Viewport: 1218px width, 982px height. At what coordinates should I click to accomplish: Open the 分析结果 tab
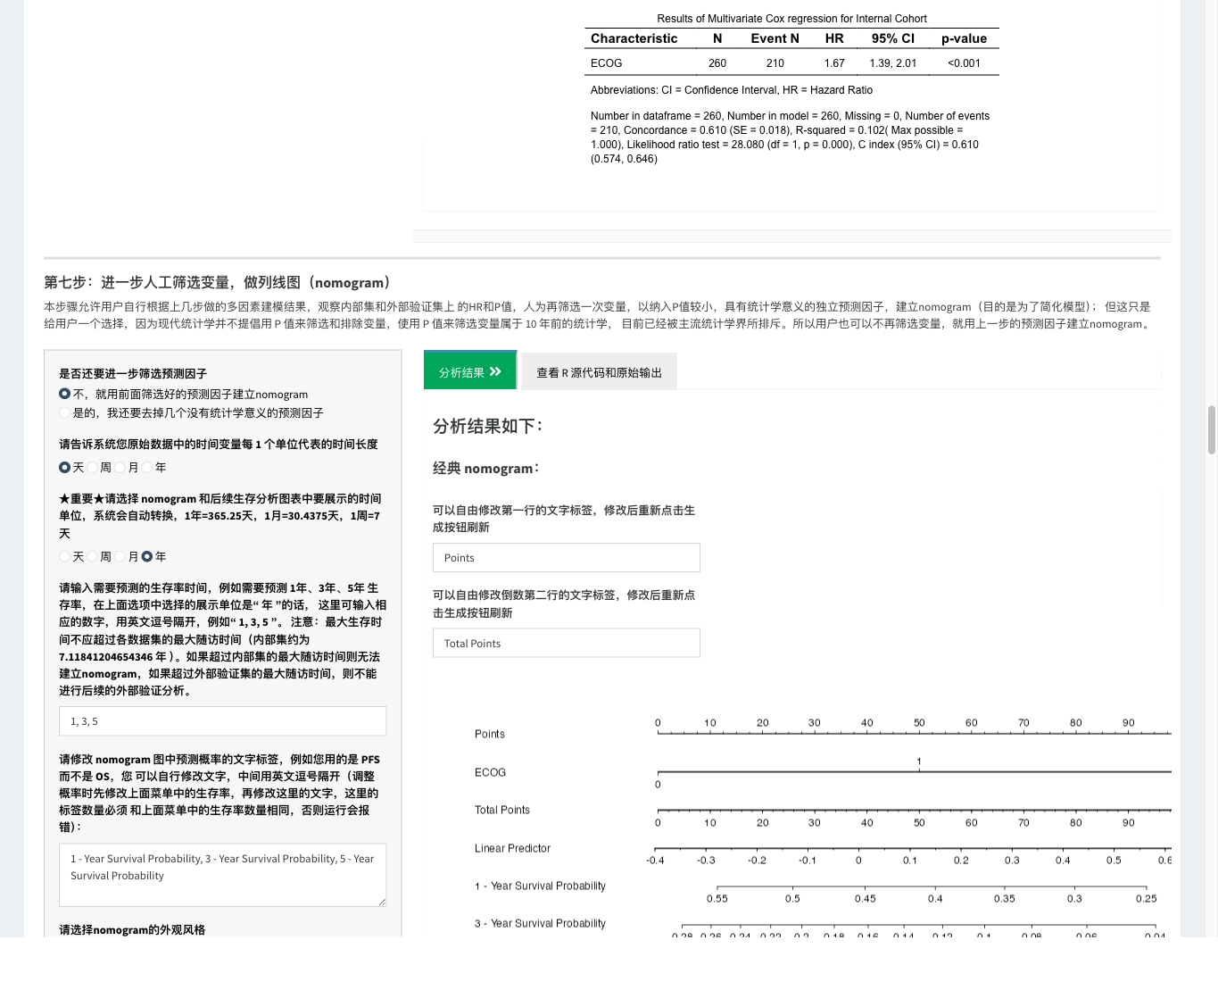[x=470, y=371]
